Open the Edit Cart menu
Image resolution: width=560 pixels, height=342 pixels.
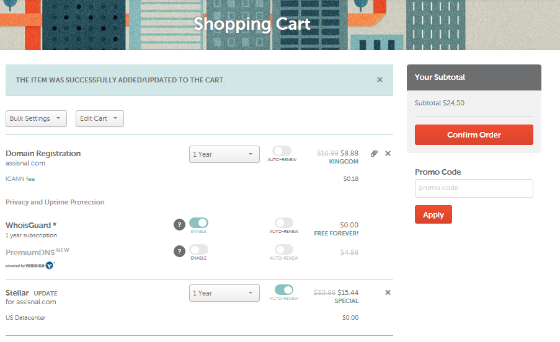tap(100, 118)
